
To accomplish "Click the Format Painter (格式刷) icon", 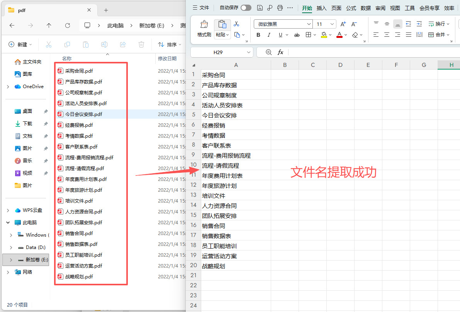I will point(204,24).
